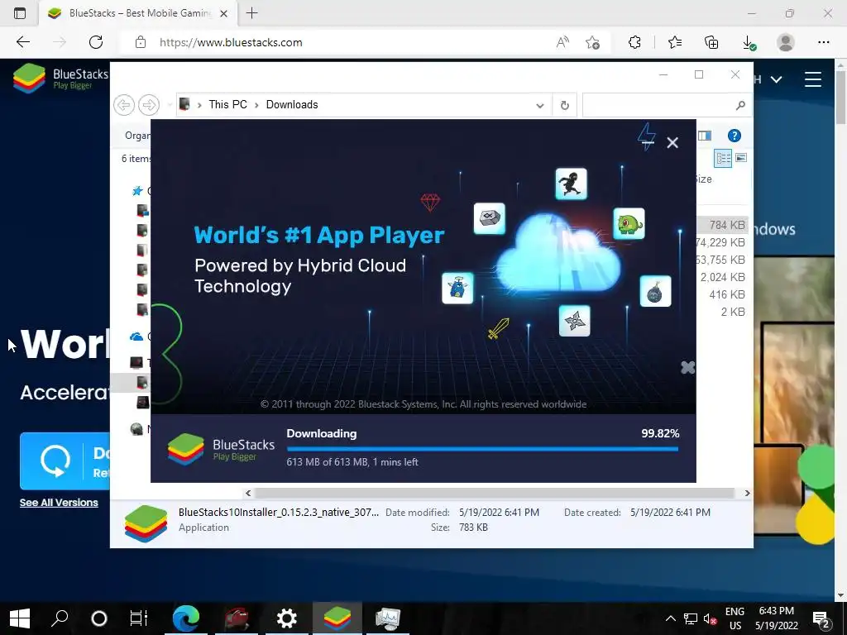
Task: Select the BlueStacks browser tab
Action: click(x=138, y=13)
